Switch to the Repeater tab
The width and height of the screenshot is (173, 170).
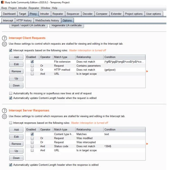coord(58,14)
